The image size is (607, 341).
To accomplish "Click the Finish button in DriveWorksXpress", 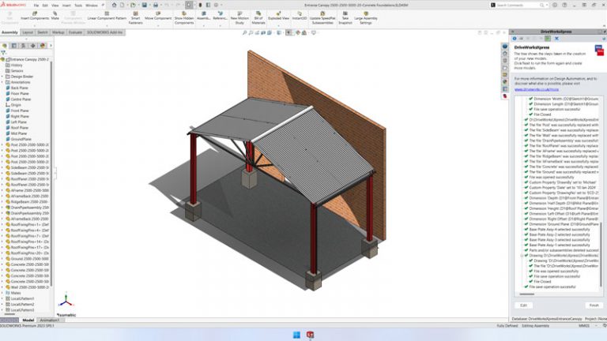I will [594, 305].
